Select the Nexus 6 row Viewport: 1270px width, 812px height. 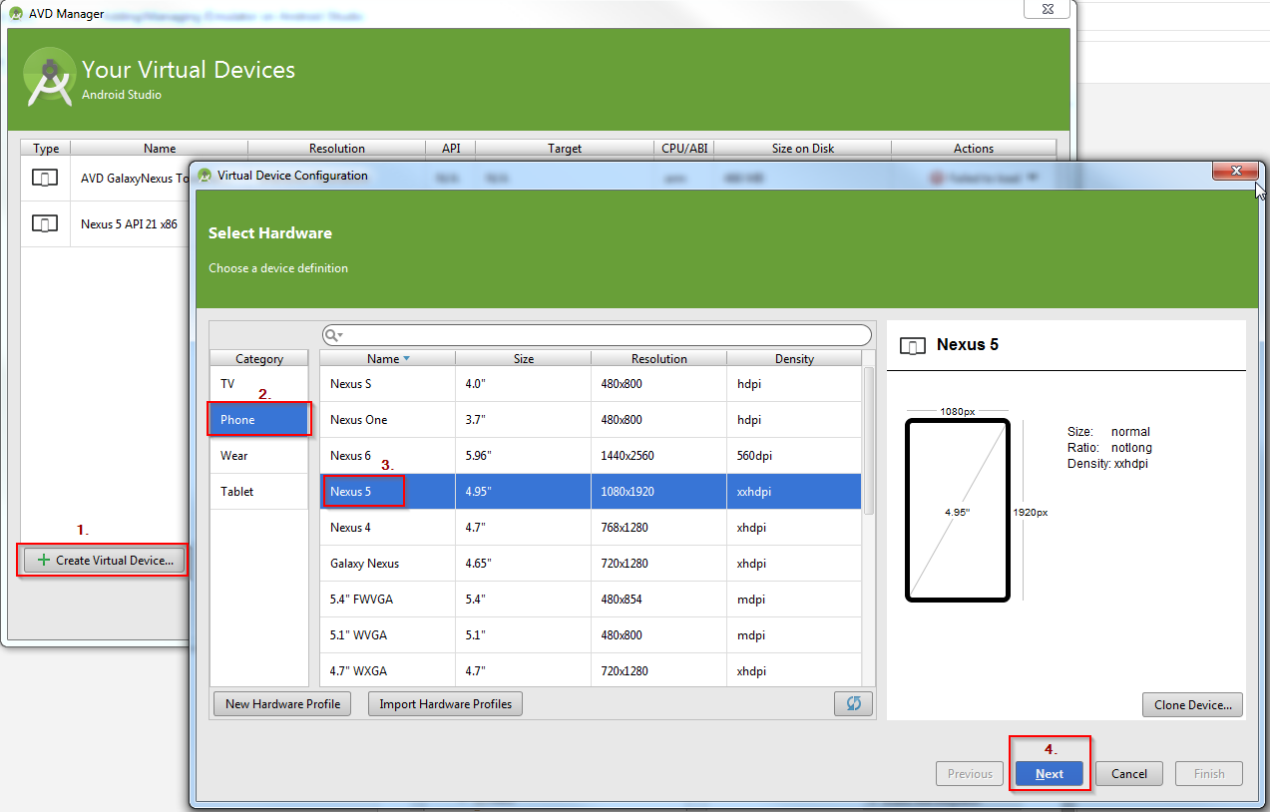click(x=591, y=456)
